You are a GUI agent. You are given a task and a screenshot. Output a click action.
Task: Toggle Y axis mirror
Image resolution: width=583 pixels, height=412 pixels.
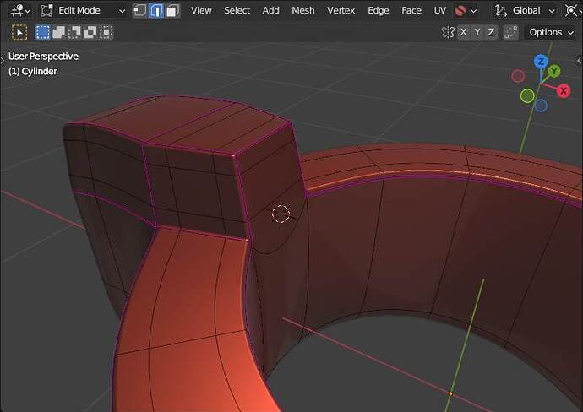(477, 32)
